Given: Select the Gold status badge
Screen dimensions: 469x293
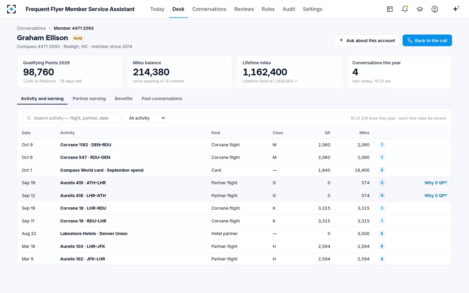Looking at the screenshot, I should [78, 38].
